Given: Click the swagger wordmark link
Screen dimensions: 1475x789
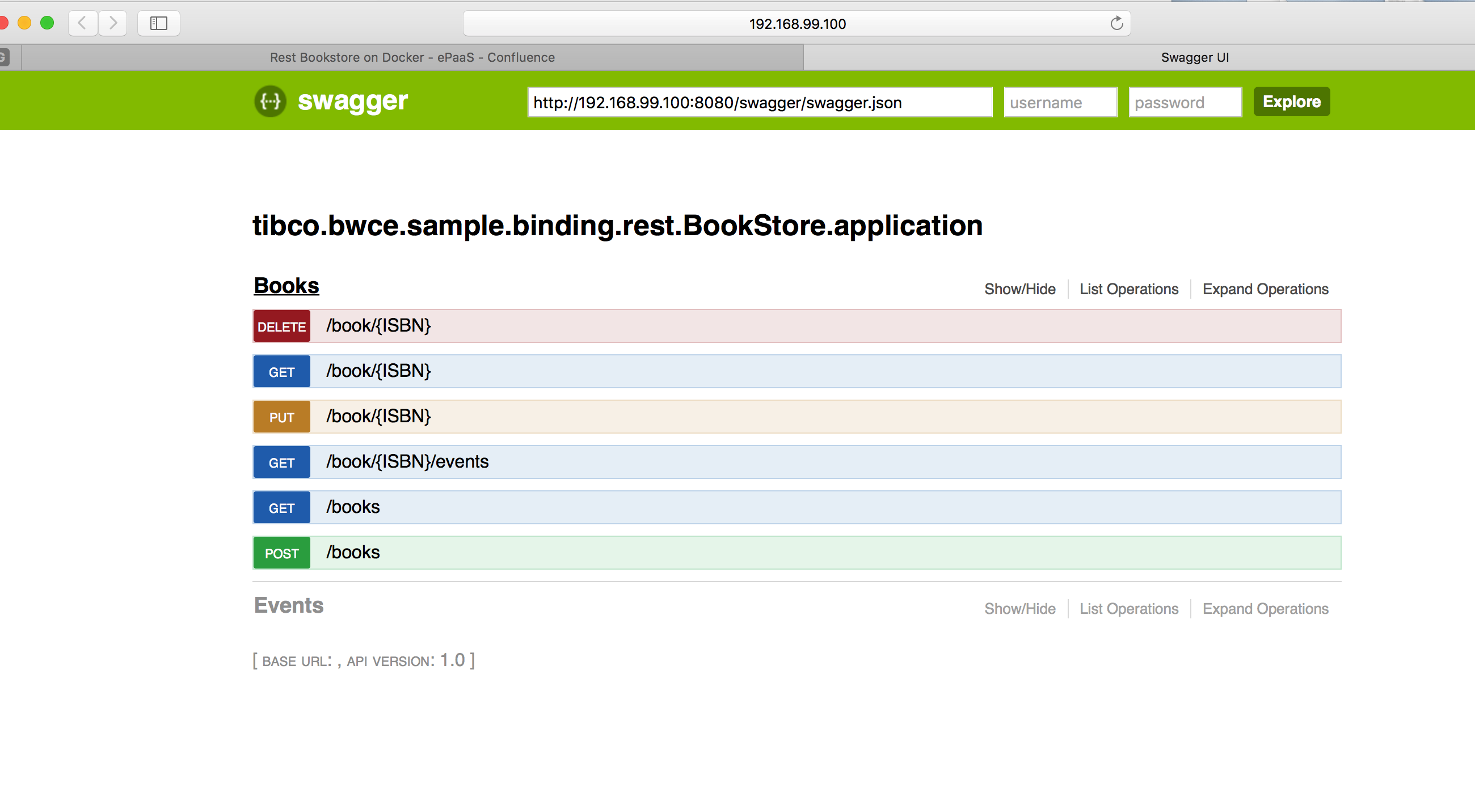Looking at the screenshot, I should (x=353, y=101).
